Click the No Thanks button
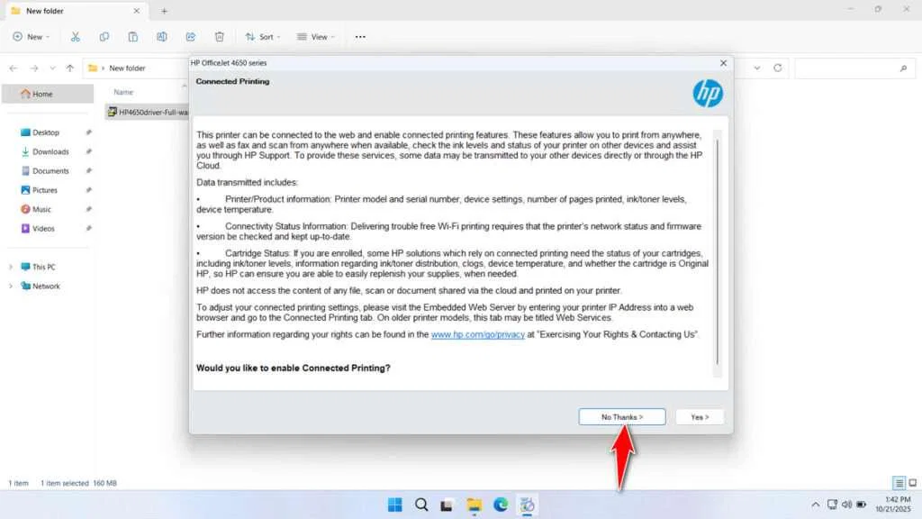The image size is (922, 519). coord(622,416)
